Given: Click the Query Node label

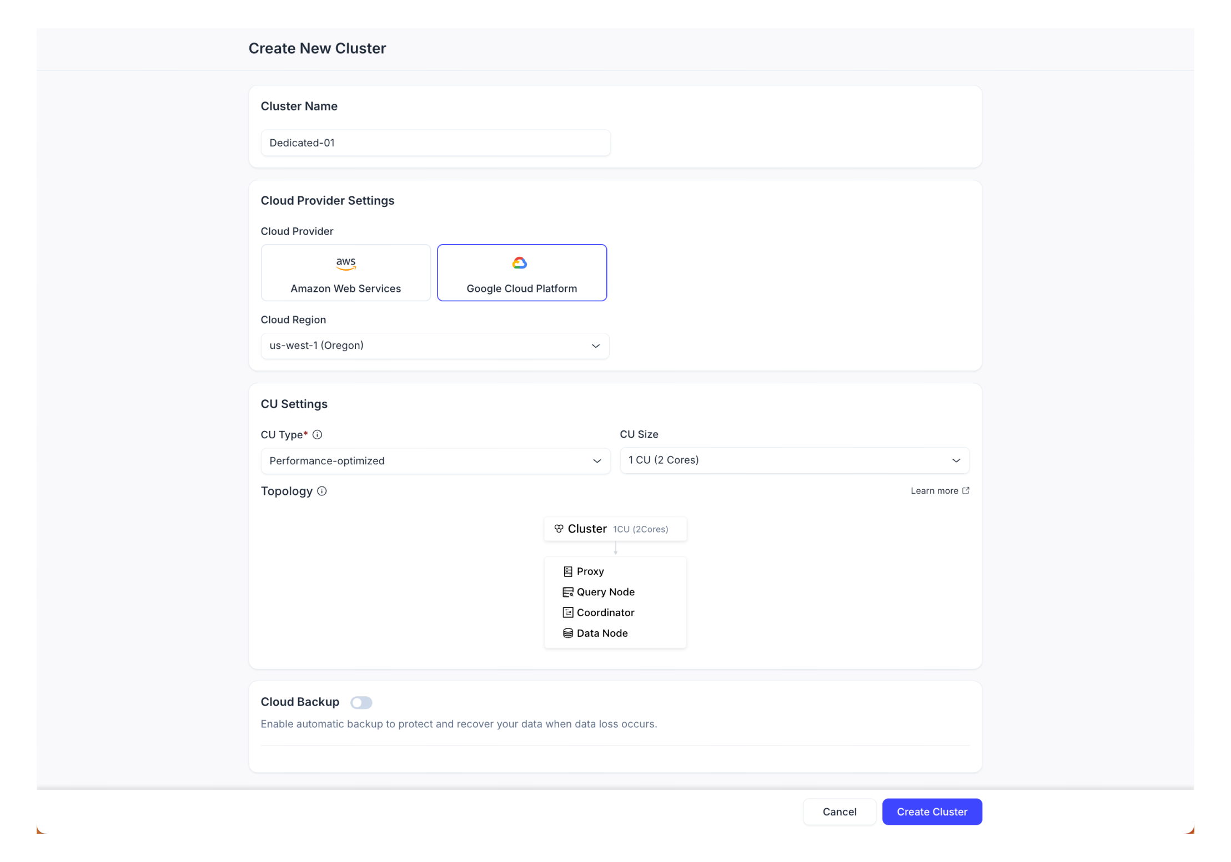Looking at the screenshot, I should point(605,592).
